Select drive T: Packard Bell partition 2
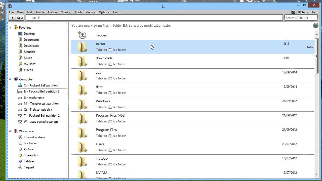 click(39, 115)
